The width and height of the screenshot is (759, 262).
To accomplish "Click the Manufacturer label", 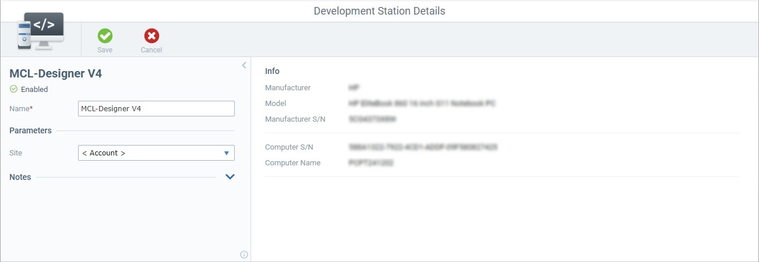I will (288, 88).
